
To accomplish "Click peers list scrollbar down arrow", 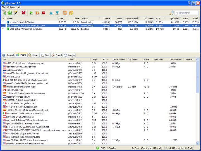I will pos(197,143).
